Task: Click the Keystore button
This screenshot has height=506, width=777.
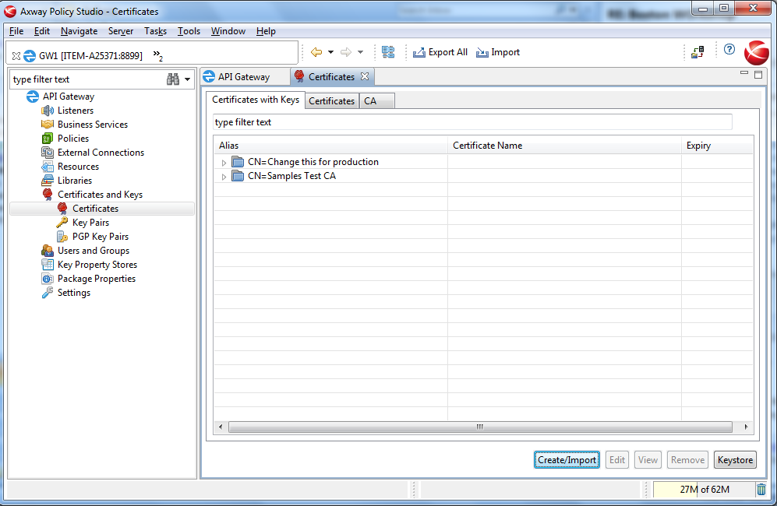Action: [x=735, y=460]
